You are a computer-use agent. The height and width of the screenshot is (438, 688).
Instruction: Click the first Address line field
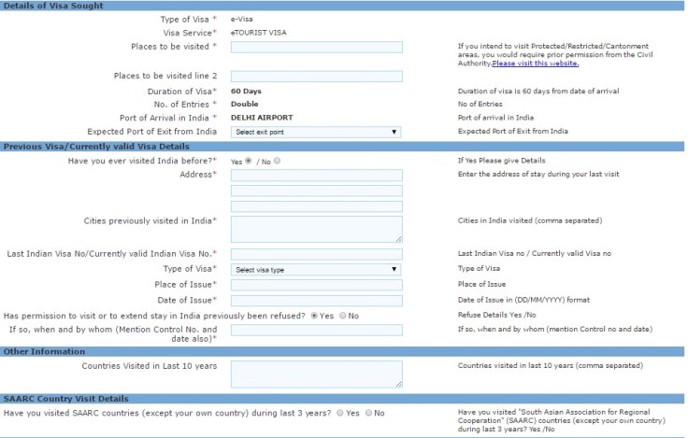316,175
